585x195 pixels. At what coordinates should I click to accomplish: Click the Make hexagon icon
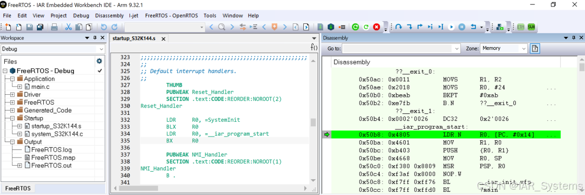[330, 27]
